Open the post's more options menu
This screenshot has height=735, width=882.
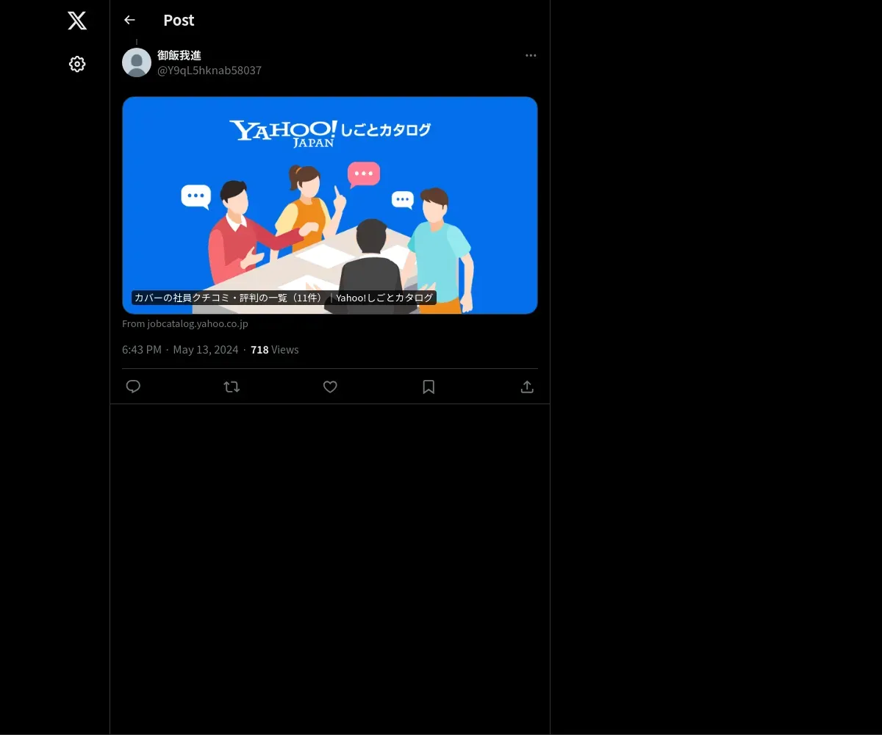tap(531, 55)
